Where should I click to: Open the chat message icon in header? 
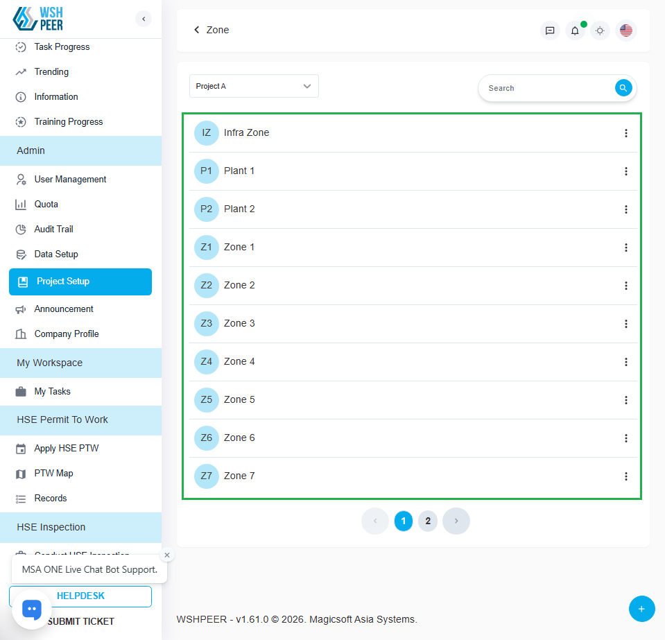pyautogui.click(x=550, y=31)
